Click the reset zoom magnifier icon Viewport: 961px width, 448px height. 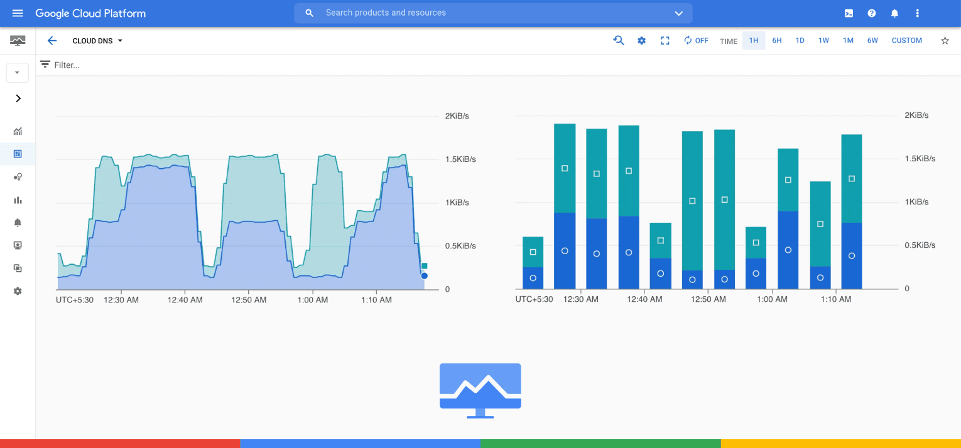[x=619, y=41]
